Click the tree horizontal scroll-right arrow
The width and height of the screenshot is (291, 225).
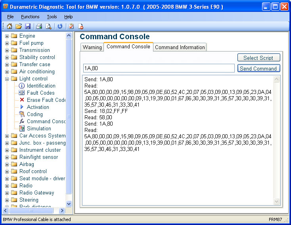click(62, 210)
